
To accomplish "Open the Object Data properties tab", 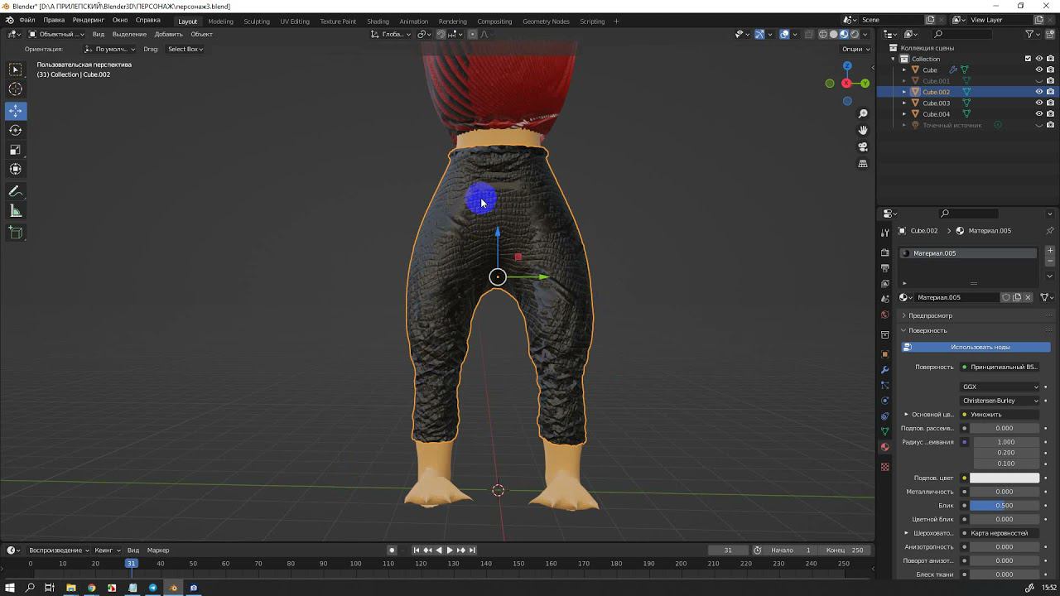I will pos(885,431).
